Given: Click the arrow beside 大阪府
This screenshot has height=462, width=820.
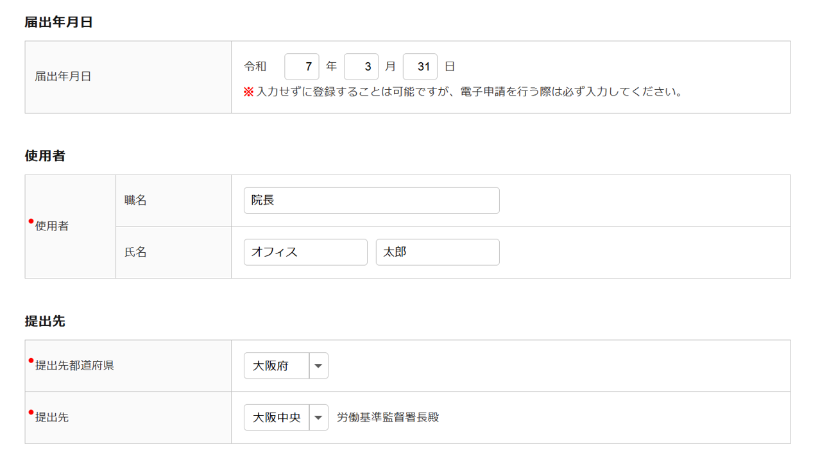Looking at the screenshot, I should (x=319, y=366).
